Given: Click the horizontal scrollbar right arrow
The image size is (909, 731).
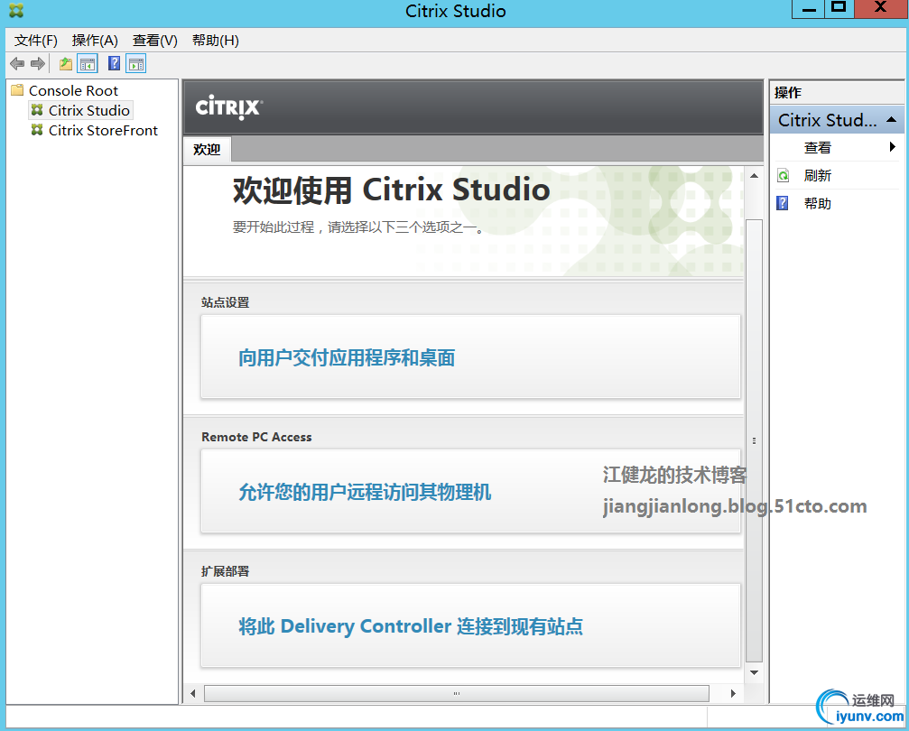Looking at the screenshot, I should [x=733, y=693].
